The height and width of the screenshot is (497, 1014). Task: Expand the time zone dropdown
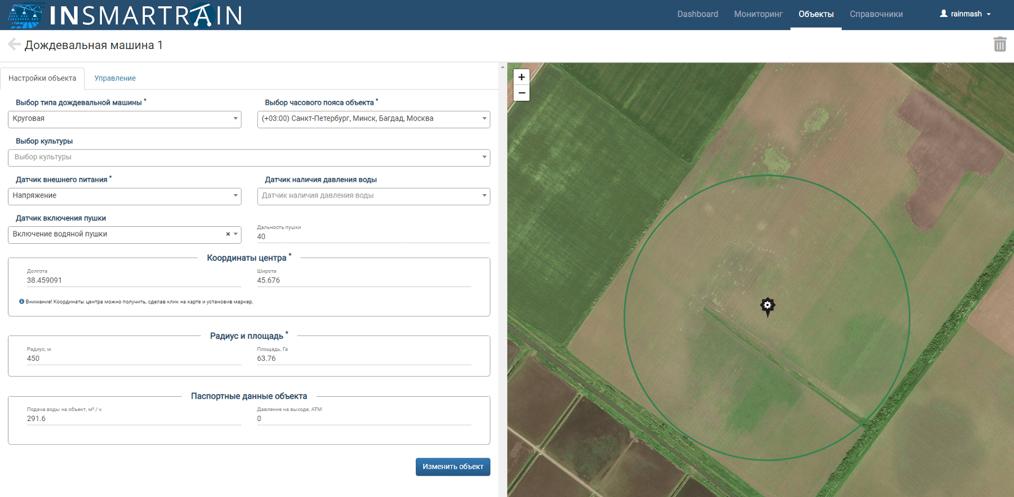[373, 119]
